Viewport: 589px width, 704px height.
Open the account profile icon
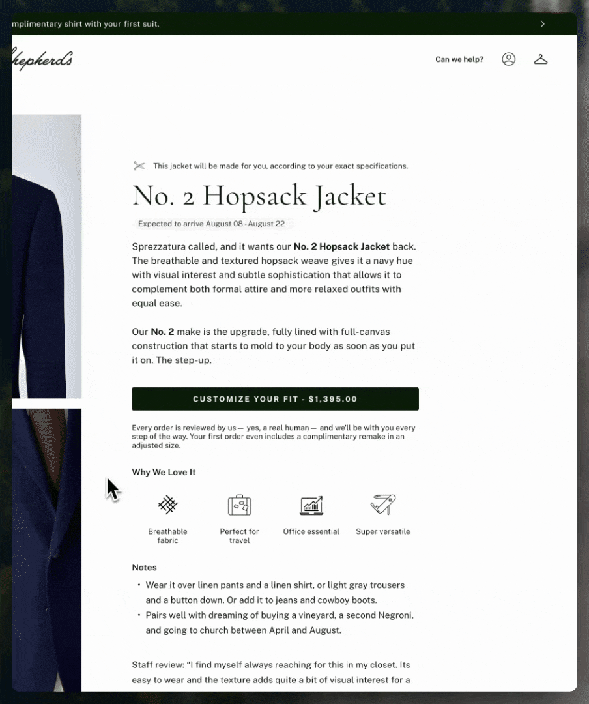(x=508, y=59)
